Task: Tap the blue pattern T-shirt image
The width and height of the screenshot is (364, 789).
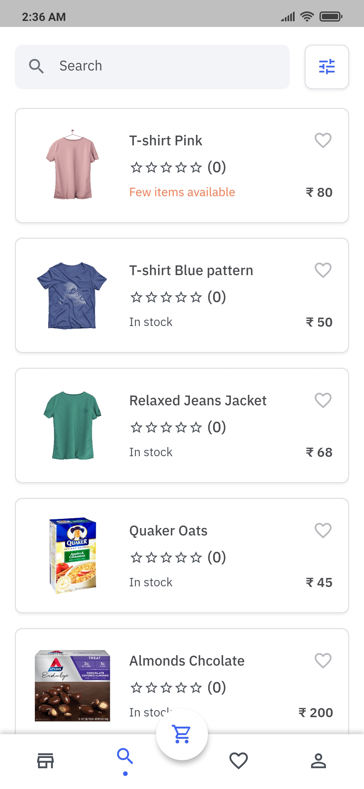Action: click(72, 295)
